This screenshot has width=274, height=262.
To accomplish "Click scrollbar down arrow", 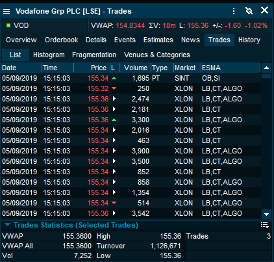I will 266,215.
